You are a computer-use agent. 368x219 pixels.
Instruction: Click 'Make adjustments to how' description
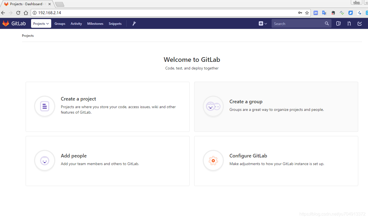(x=277, y=164)
